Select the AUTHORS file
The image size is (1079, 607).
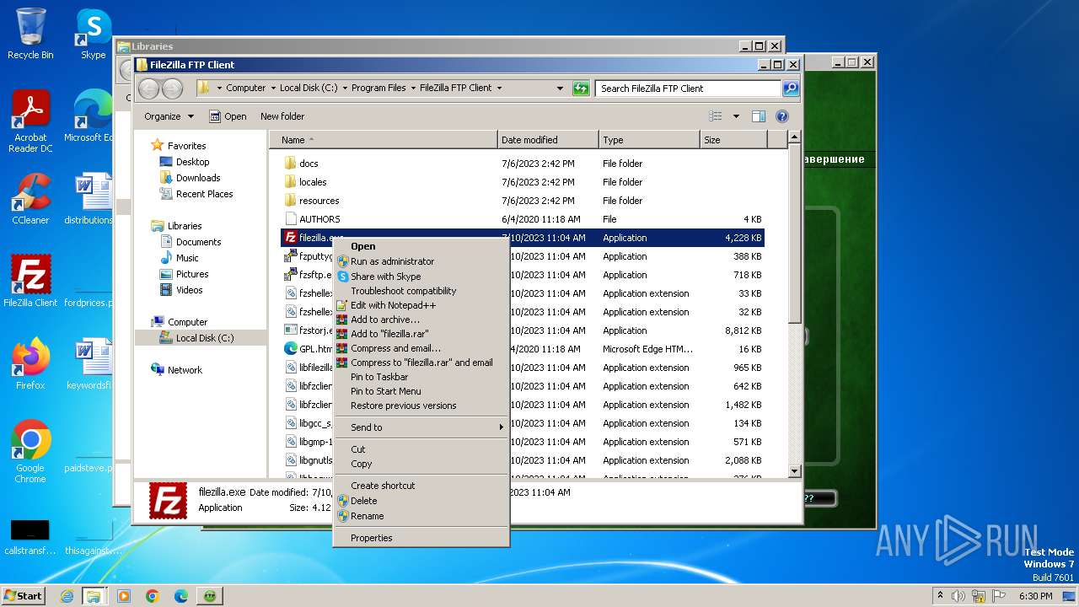click(319, 219)
